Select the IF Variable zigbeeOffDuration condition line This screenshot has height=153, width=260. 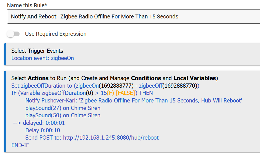click(42, 93)
